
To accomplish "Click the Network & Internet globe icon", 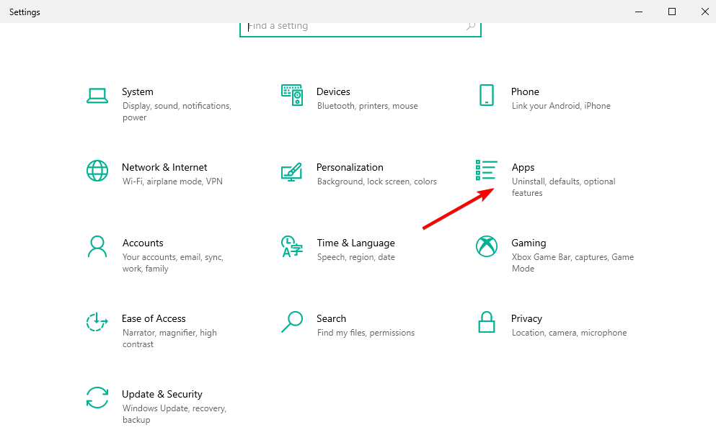I will pyautogui.click(x=97, y=171).
